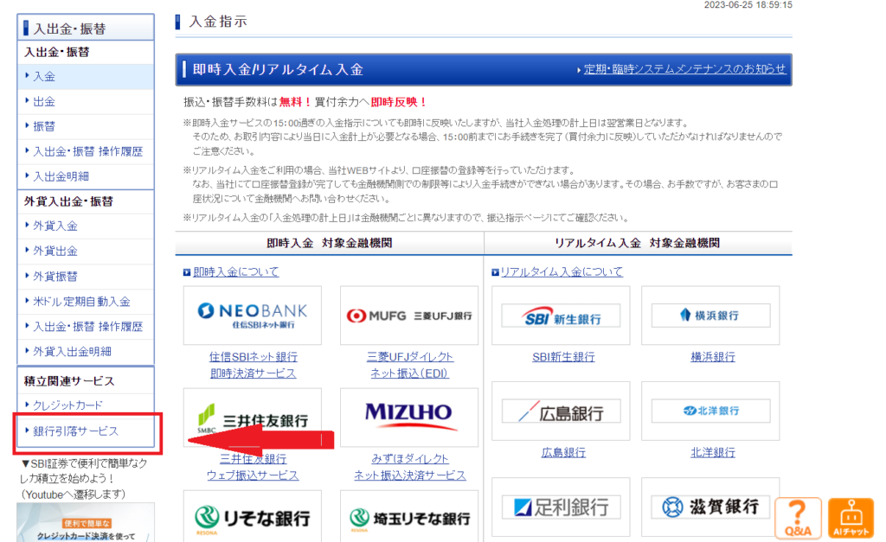The image size is (886, 542).
Task: Open the first 入出金・振替 操作履歴 under 入出金・振替
Action: pos(87,151)
